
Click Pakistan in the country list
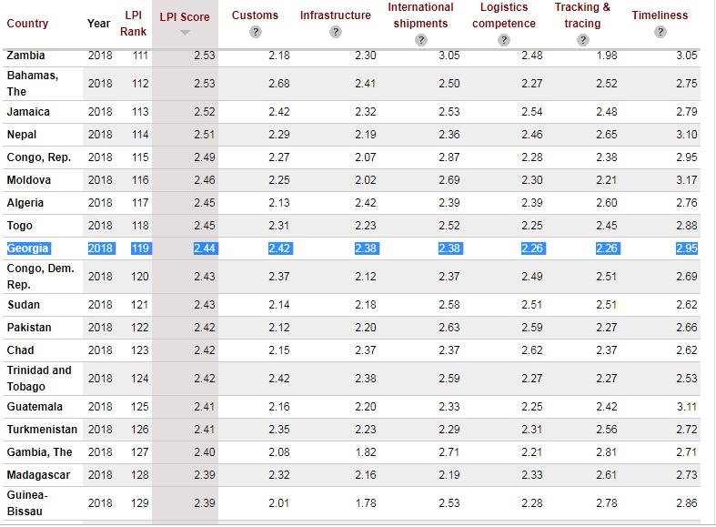[29, 328]
